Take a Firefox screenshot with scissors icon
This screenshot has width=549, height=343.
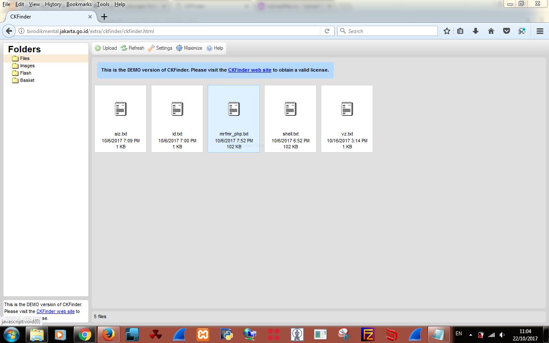(x=522, y=31)
